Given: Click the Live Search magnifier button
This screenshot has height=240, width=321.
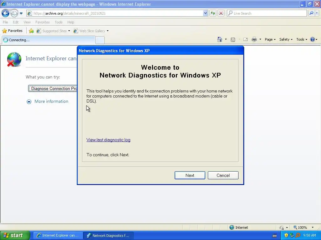Looking at the screenshot, I should (311, 13).
